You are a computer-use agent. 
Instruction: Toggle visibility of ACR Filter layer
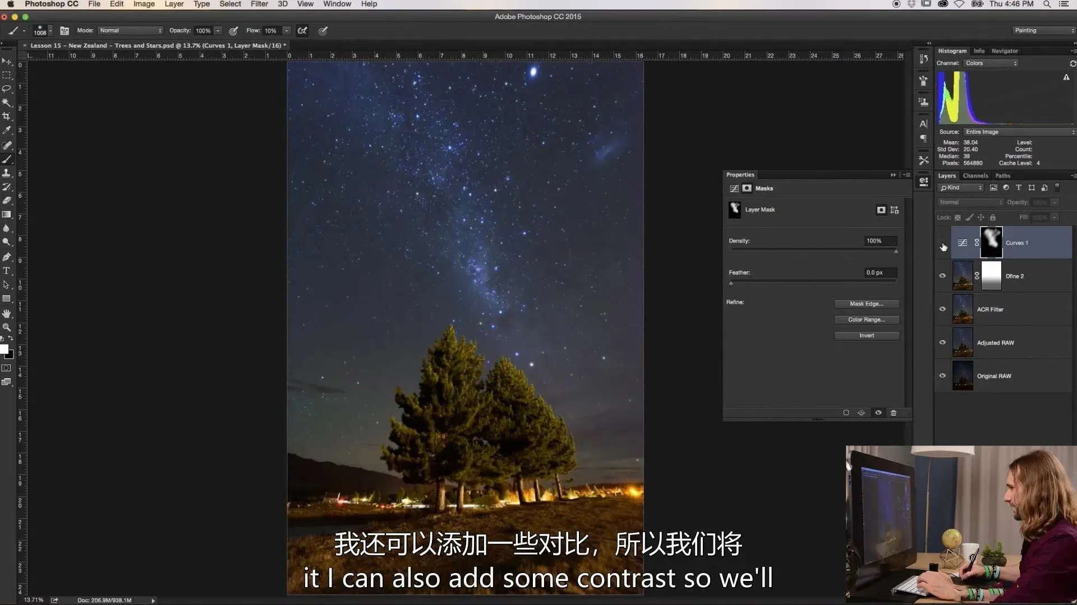tap(942, 309)
